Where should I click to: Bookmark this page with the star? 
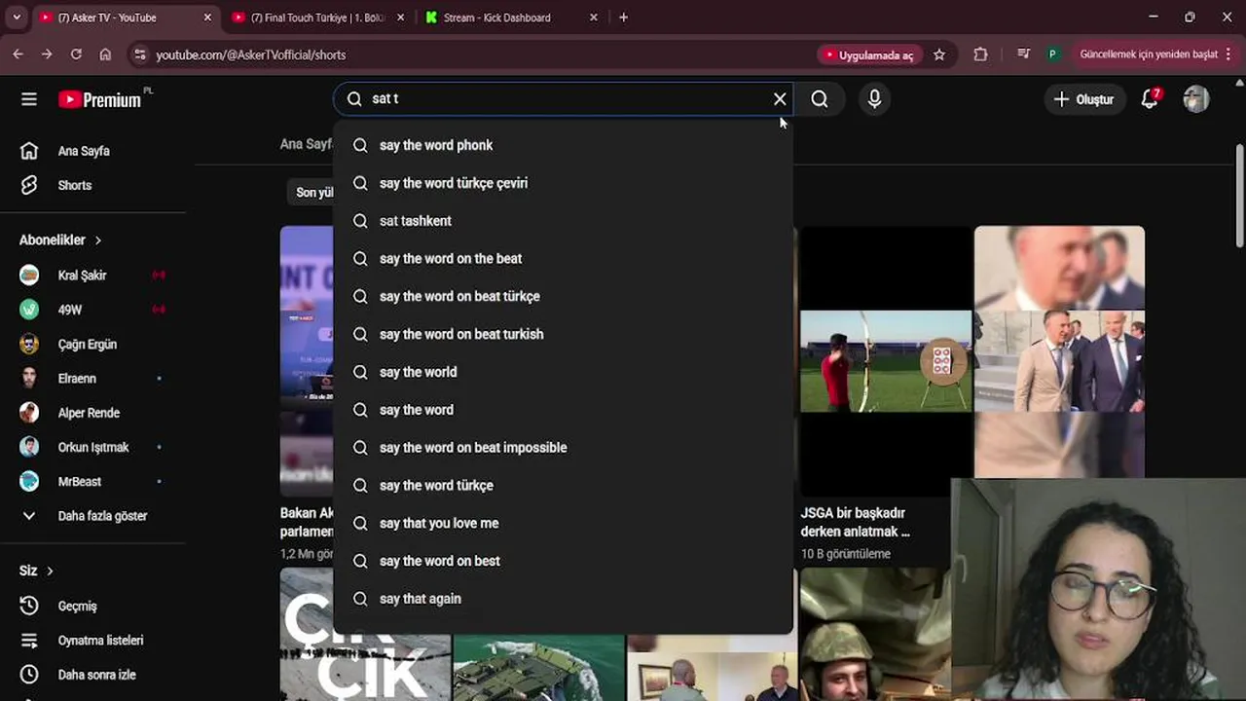tap(939, 55)
